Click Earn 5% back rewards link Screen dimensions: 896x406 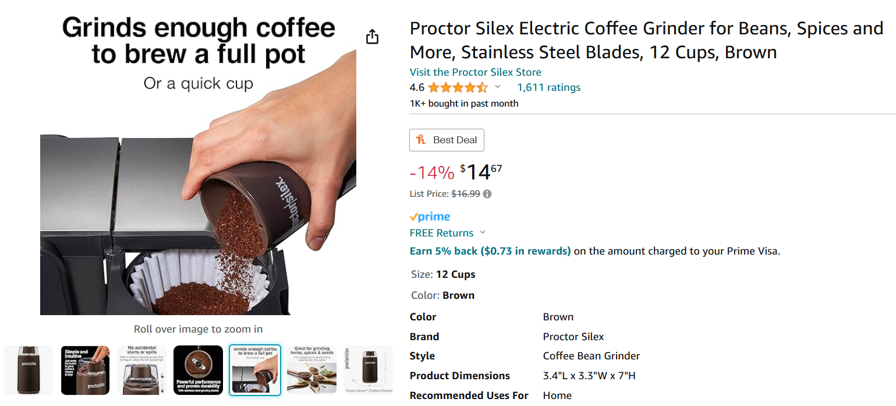(x=490, y=251)
